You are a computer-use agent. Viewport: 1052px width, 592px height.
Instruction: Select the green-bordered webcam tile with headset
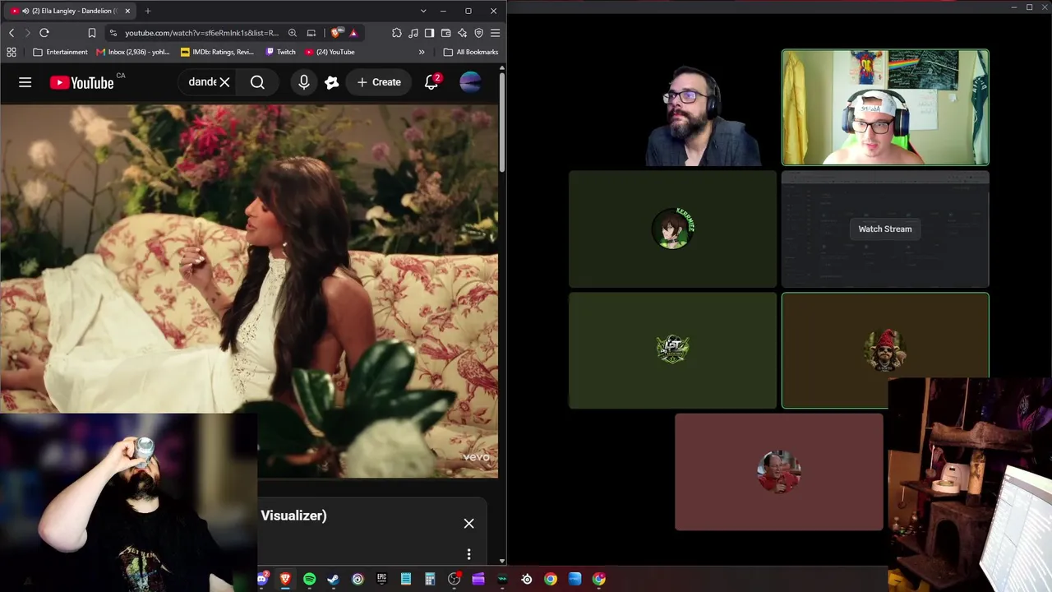885,108
